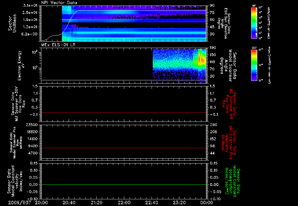The height and width of the screenshot is (206, 298).
Task: Select the red MU Scanner Pos Telemetry title
Action: pos(229,143)
